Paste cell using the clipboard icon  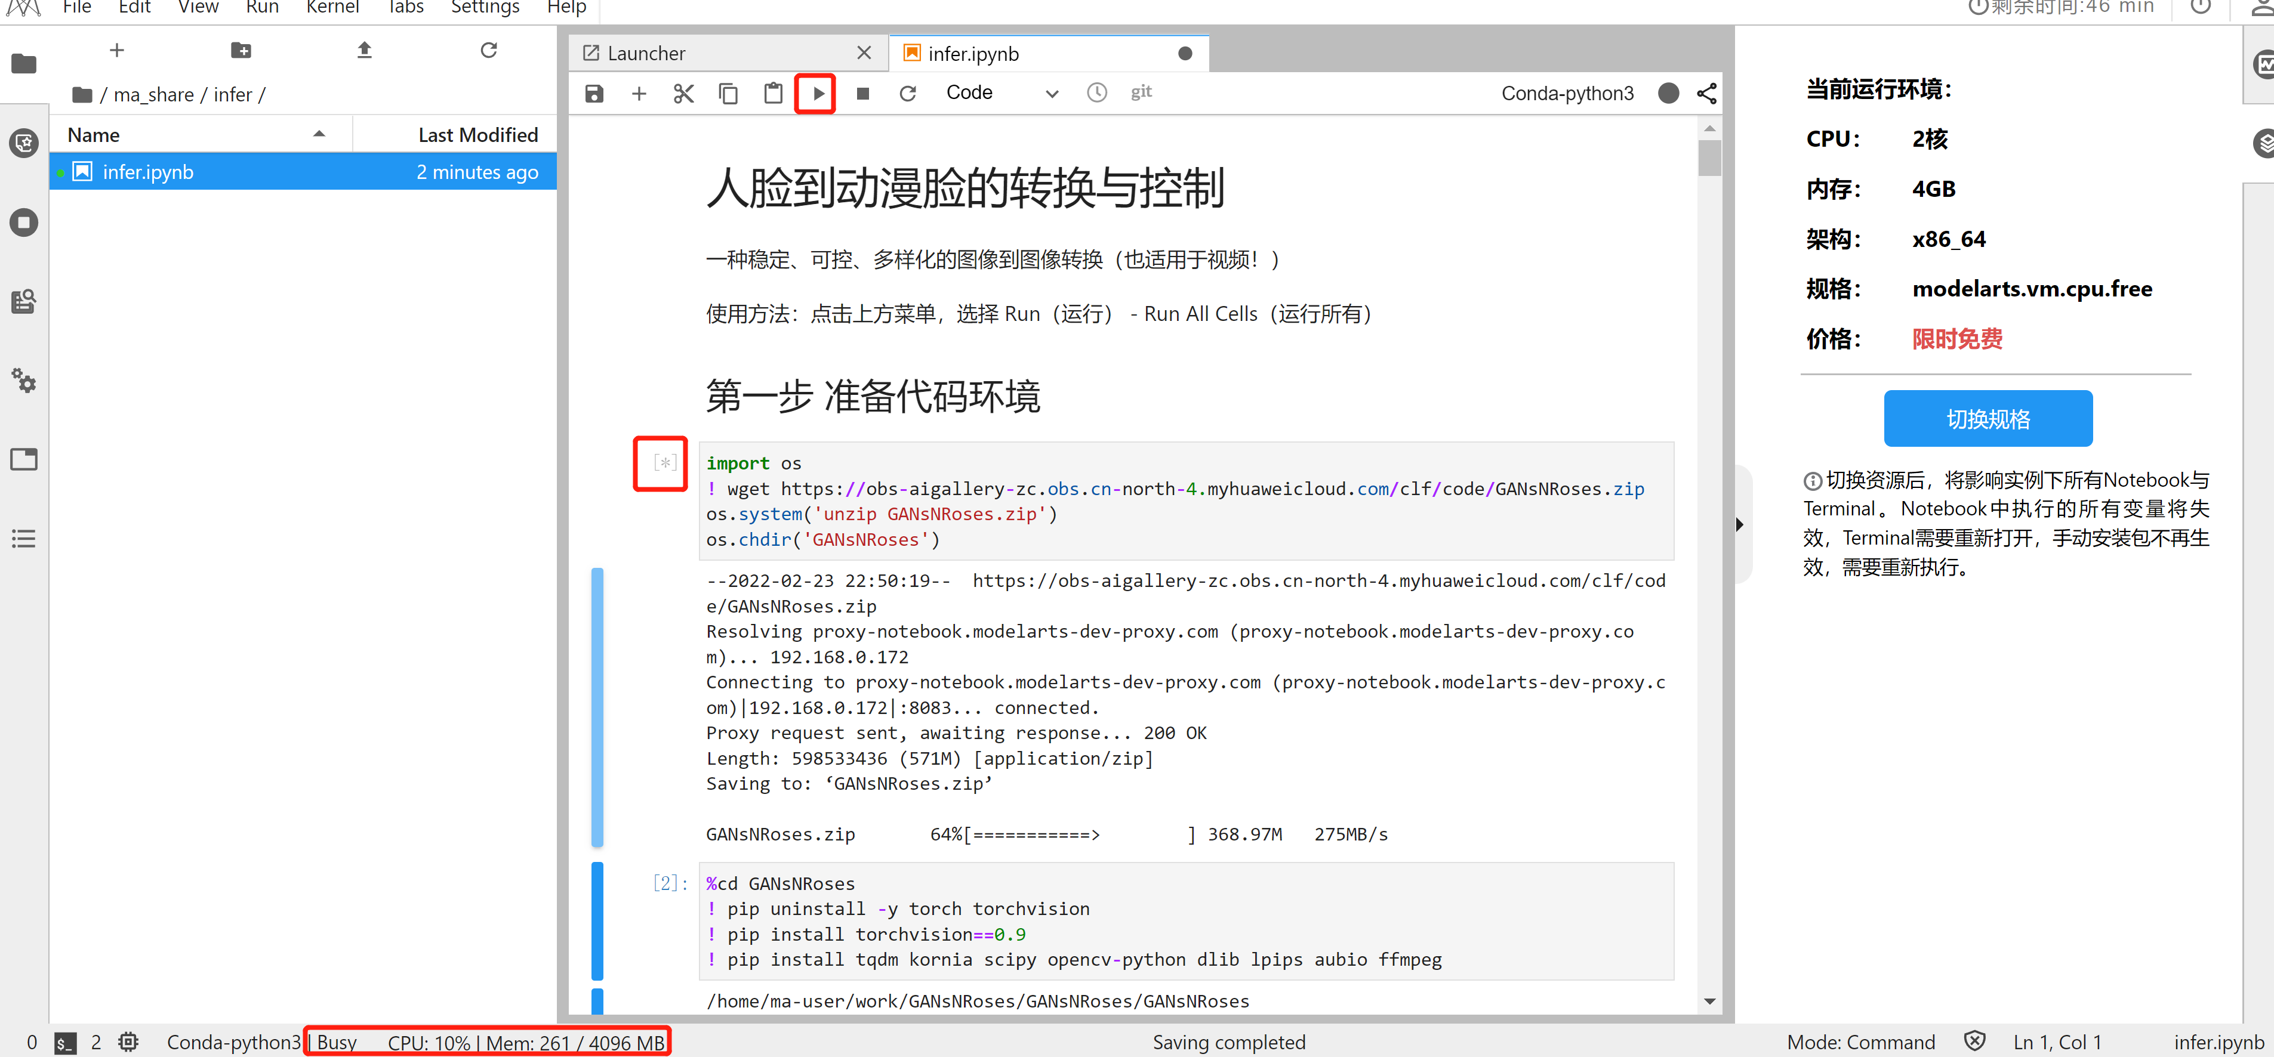(x=772, y=94)
